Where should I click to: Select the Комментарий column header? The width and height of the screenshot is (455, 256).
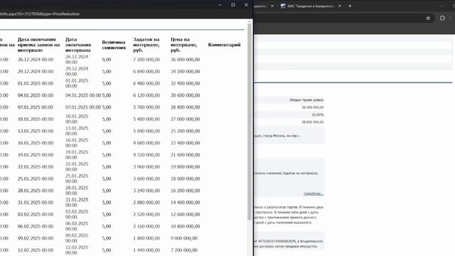pyautogui.click(x=224, y=45)
